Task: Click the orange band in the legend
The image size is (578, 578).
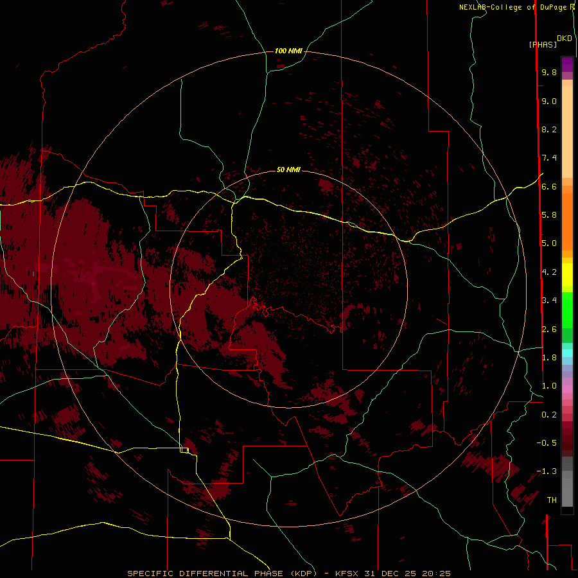Action: coord(567,221)
